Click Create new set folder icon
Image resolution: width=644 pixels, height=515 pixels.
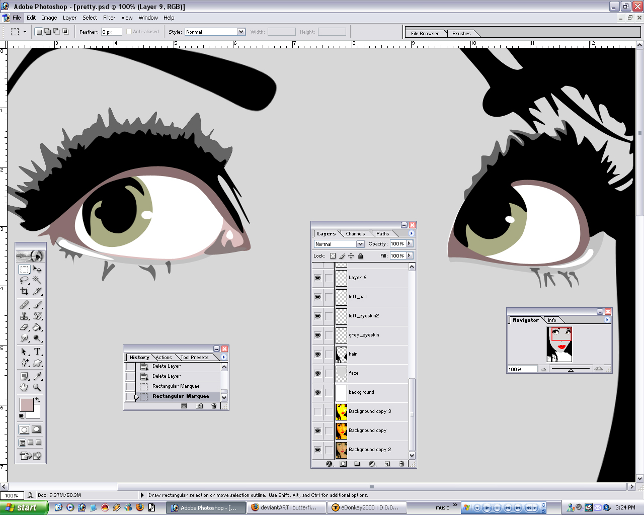click(357, 464)
